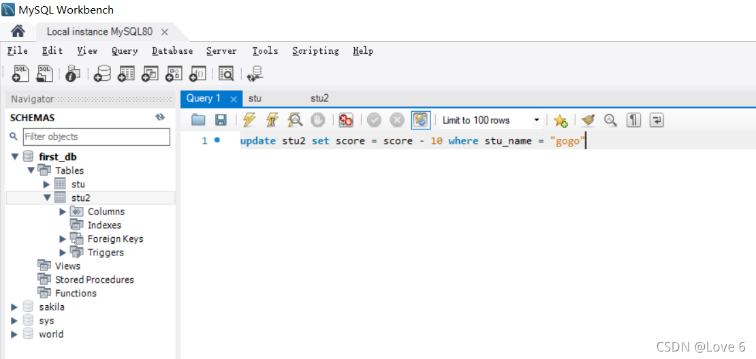The image size is (756, 359).
Task: Close the Query 1 tab
Action: (234, 99)
